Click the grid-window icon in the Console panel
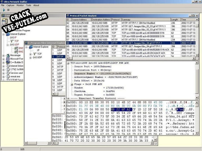Image resolution: width=202 pixels, height=151 pixels. click(x=4, y=22)
